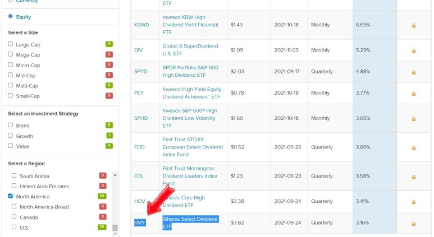Open the SPYD ticker link
The height and width of the screenshot is (237, 434).
[x=140, y=72]
